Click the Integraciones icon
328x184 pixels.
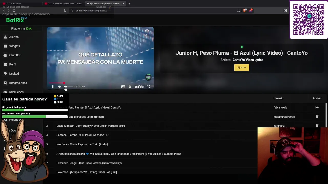coord(5,83)
